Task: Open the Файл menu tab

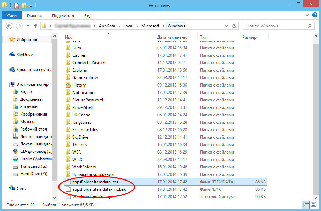Action: (12, 15)
